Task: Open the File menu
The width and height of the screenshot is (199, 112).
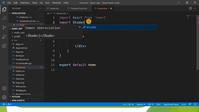Action: [9, 3]
